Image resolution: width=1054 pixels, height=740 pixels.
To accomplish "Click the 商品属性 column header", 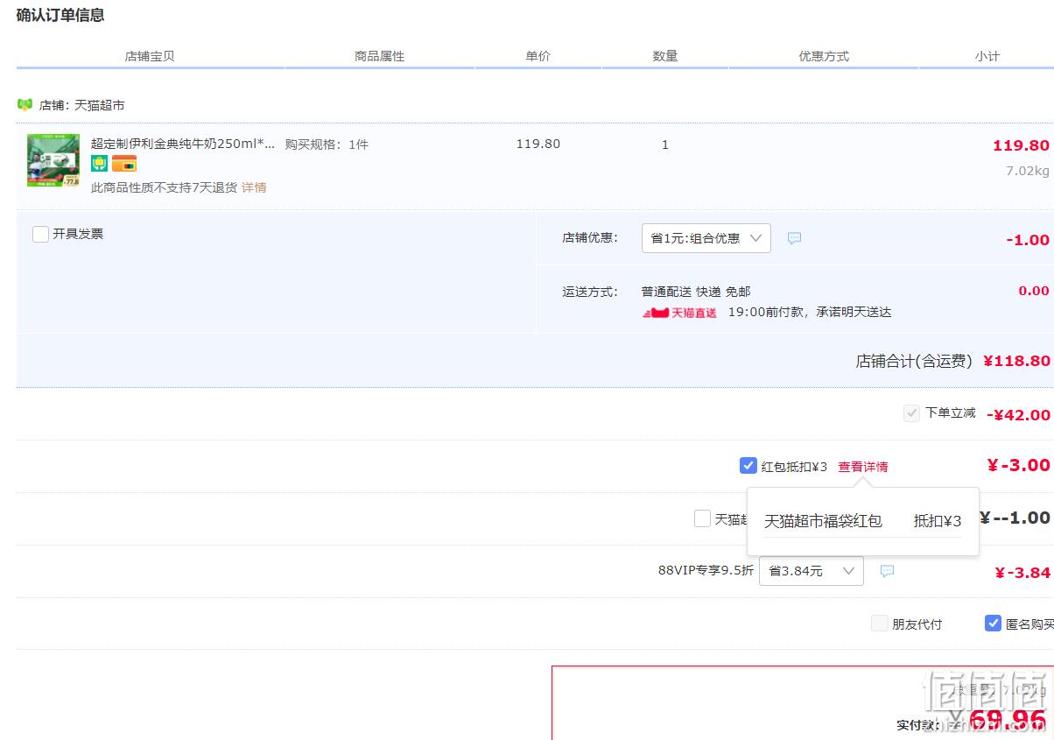I will click(x=380, y=56).
